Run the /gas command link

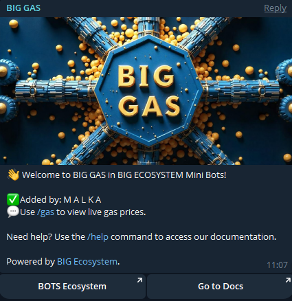(45, 212)
